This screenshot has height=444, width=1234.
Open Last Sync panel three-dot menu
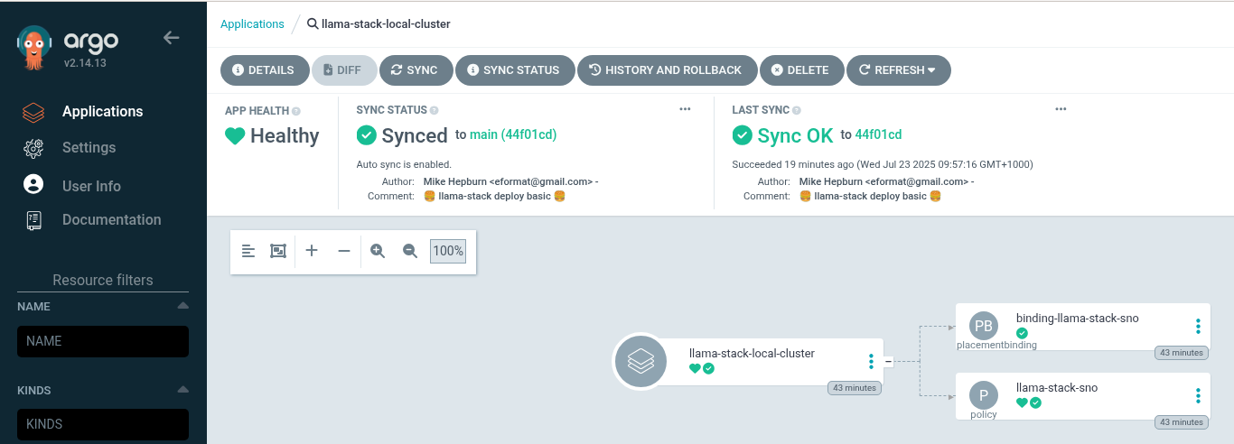(1061, 109)
